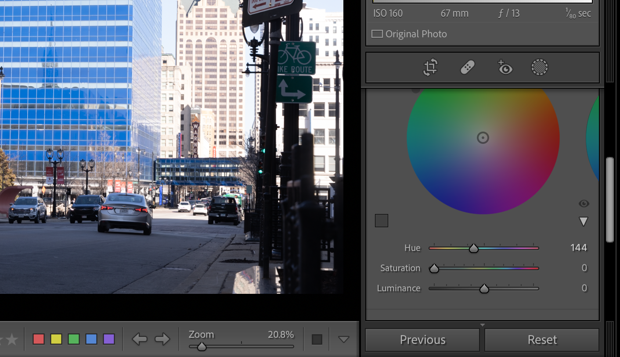Select the Crop Overlay tool
This screenshot has height=357, width=620.
pyautogui.click(x=430, y=67)
